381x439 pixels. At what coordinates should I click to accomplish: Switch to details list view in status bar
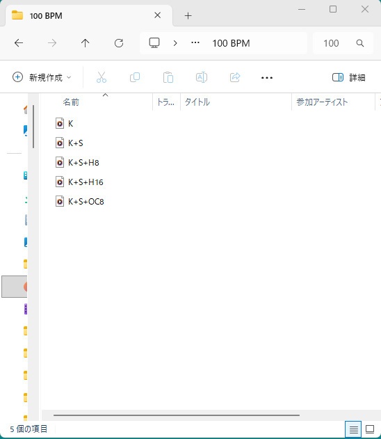coord(353,429)
